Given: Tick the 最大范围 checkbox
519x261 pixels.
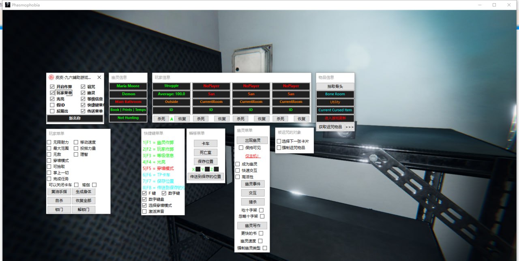Looking at the screenshot, I should coord(49,148).
